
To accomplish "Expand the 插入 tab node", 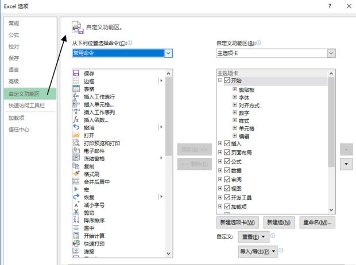I will [x=220, y=143].
